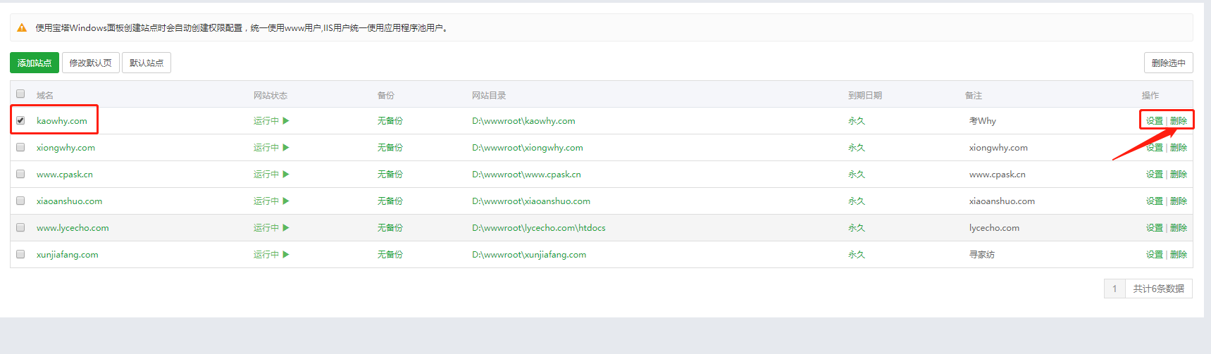Click 运行中 status for kaowhy.com
The height and width of the screenshot is (354, 1211).
click(266, 121)
